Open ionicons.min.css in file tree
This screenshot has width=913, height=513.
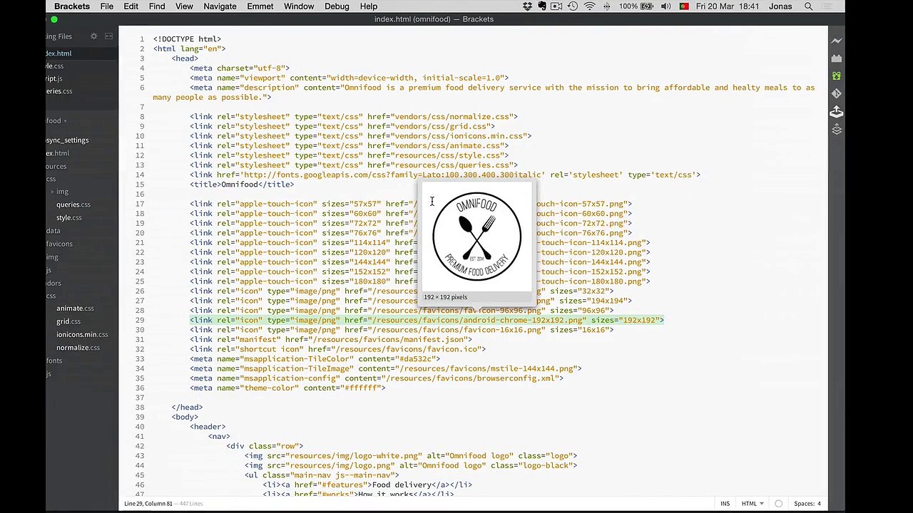[x=82, y=334]
